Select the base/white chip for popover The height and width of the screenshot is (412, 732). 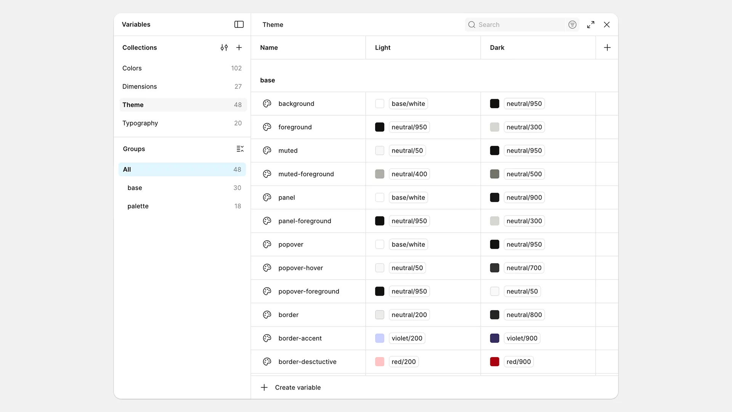pos(408,244)
